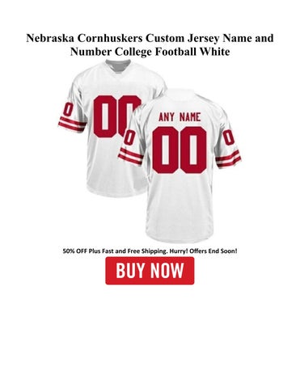Click the large 00 on back jersey

click(180, 150)
